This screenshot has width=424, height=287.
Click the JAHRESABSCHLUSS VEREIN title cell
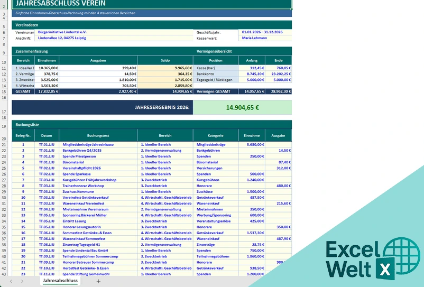tap(152, 4)
